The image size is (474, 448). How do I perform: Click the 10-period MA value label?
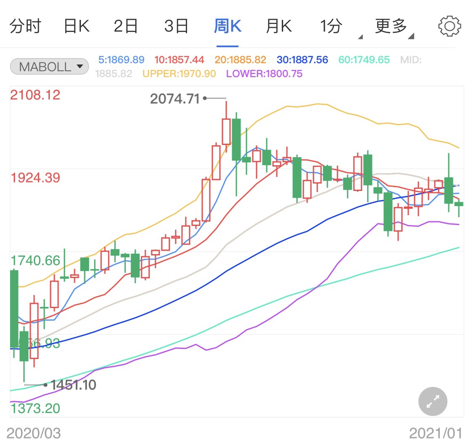coord(179,60)
